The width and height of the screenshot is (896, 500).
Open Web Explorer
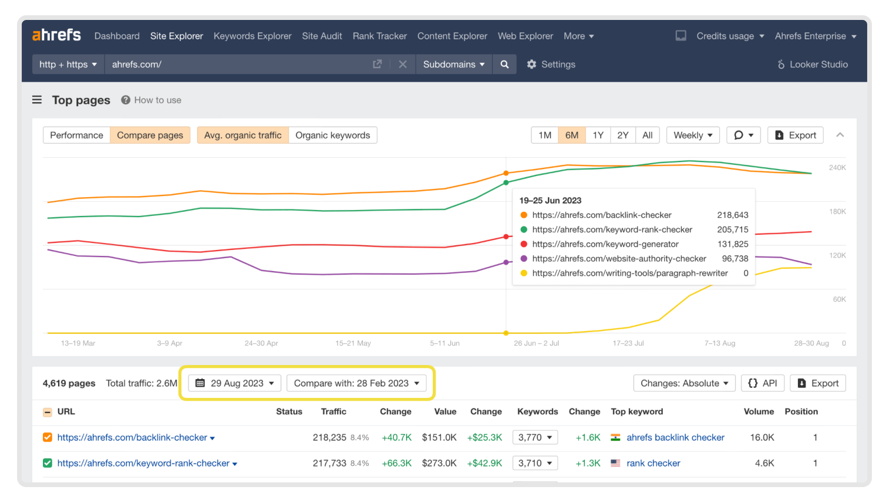point(526,36)
